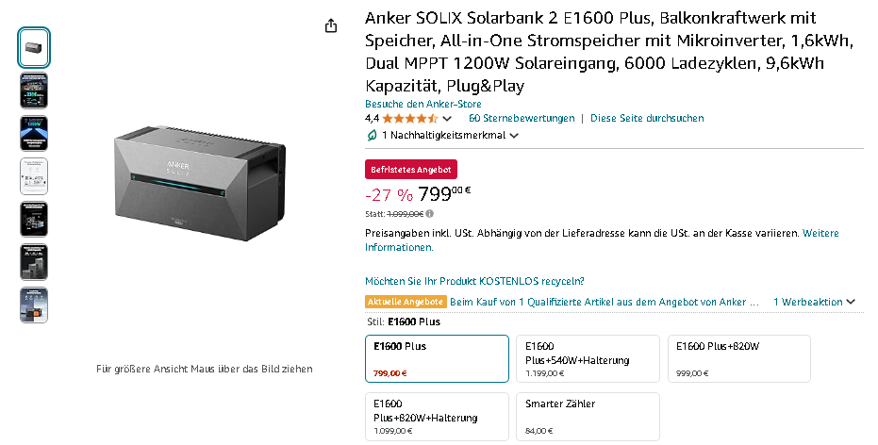Viewport: 878px width, 445px height.
Task: Click the info icon beside the strikethrough price
Action: 431,214
